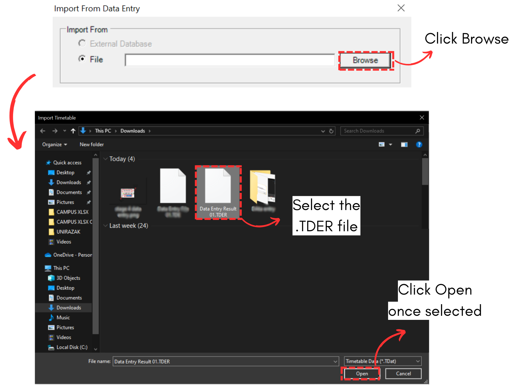Click the Forward navigation arrow
Screen dimensions: 521x389
point(55,131)
